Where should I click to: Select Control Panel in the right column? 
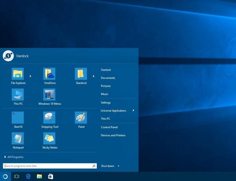point(109,127)
